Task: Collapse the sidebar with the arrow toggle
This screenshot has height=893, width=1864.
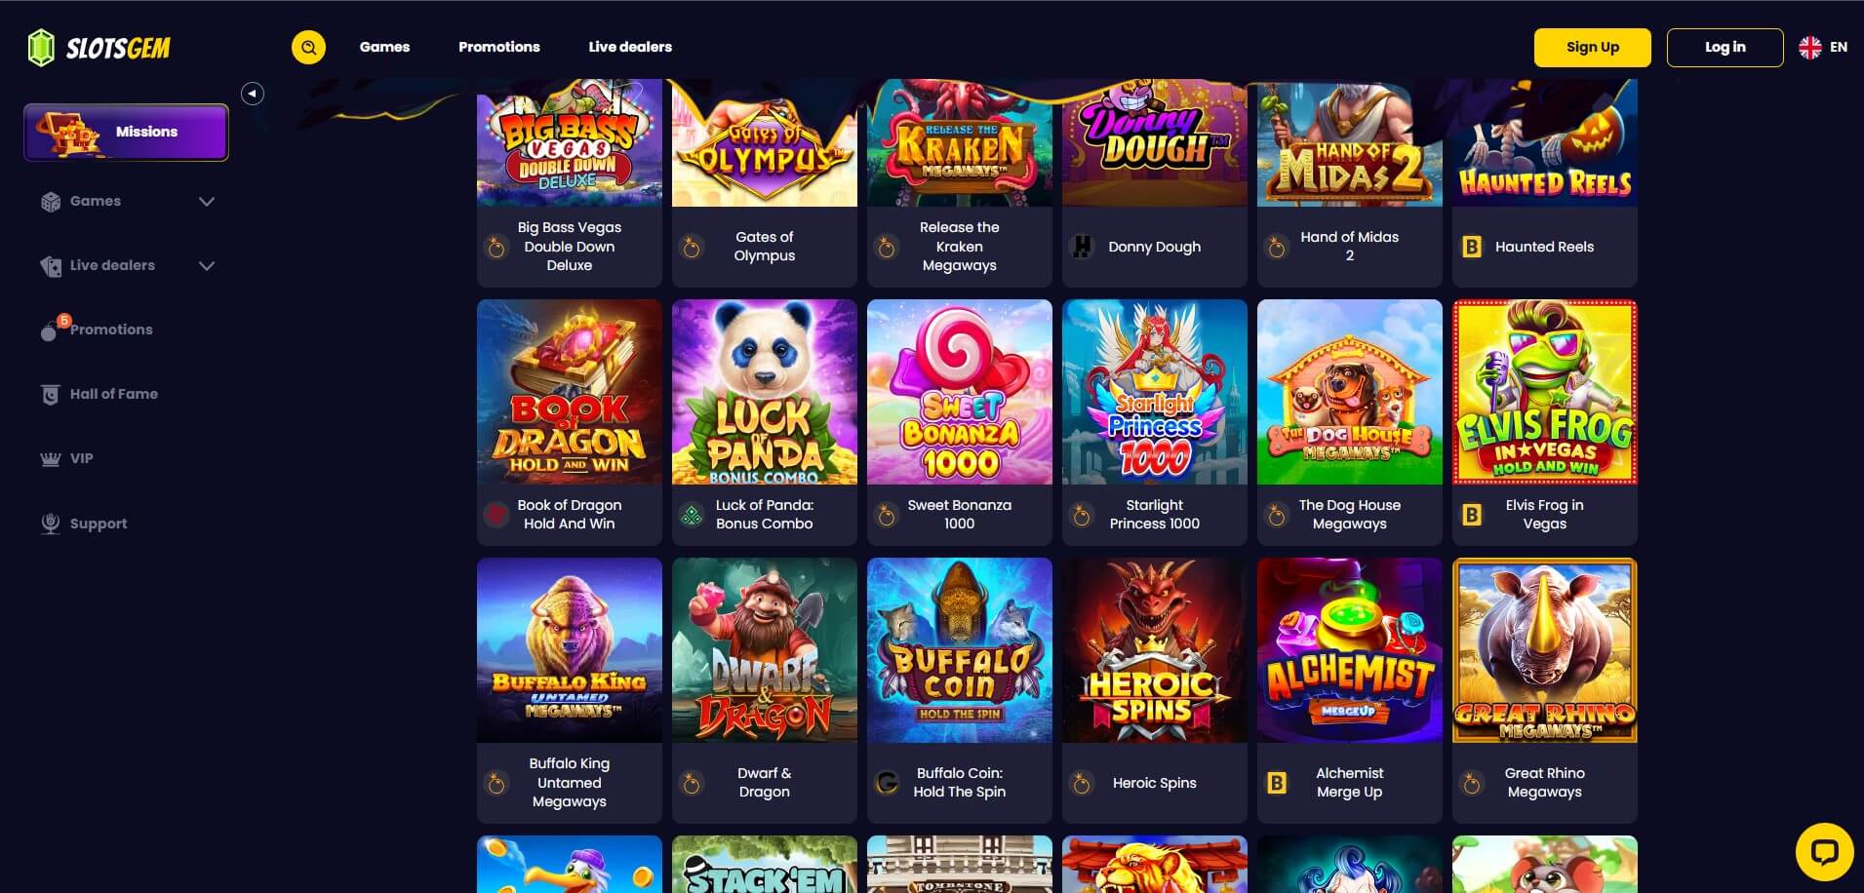Action: pos(253,94)
